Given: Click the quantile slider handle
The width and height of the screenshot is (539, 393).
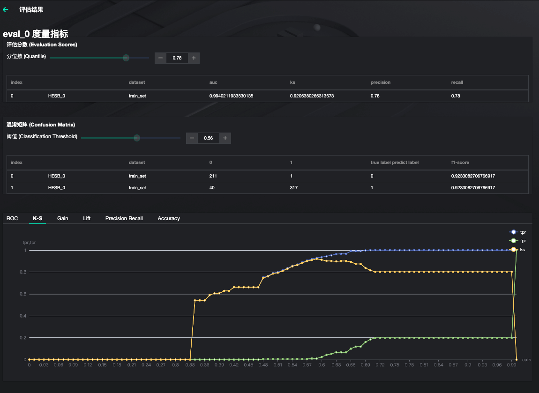Looking at the screenshot, I should 126,58.
